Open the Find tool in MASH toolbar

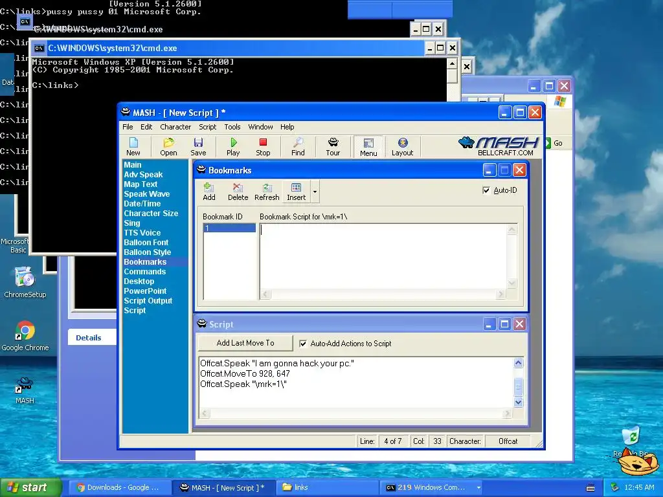pos(298,147)
